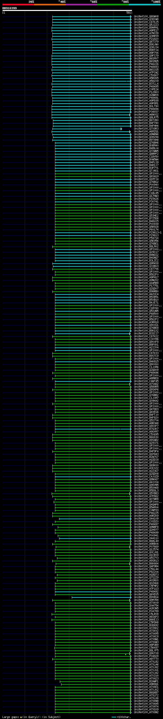Select label UniRef100_P04789
Screen dimensions: 163x719
click(x=146, y=611)
